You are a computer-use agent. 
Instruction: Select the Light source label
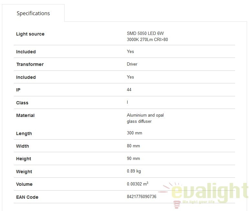click(30, 34)
